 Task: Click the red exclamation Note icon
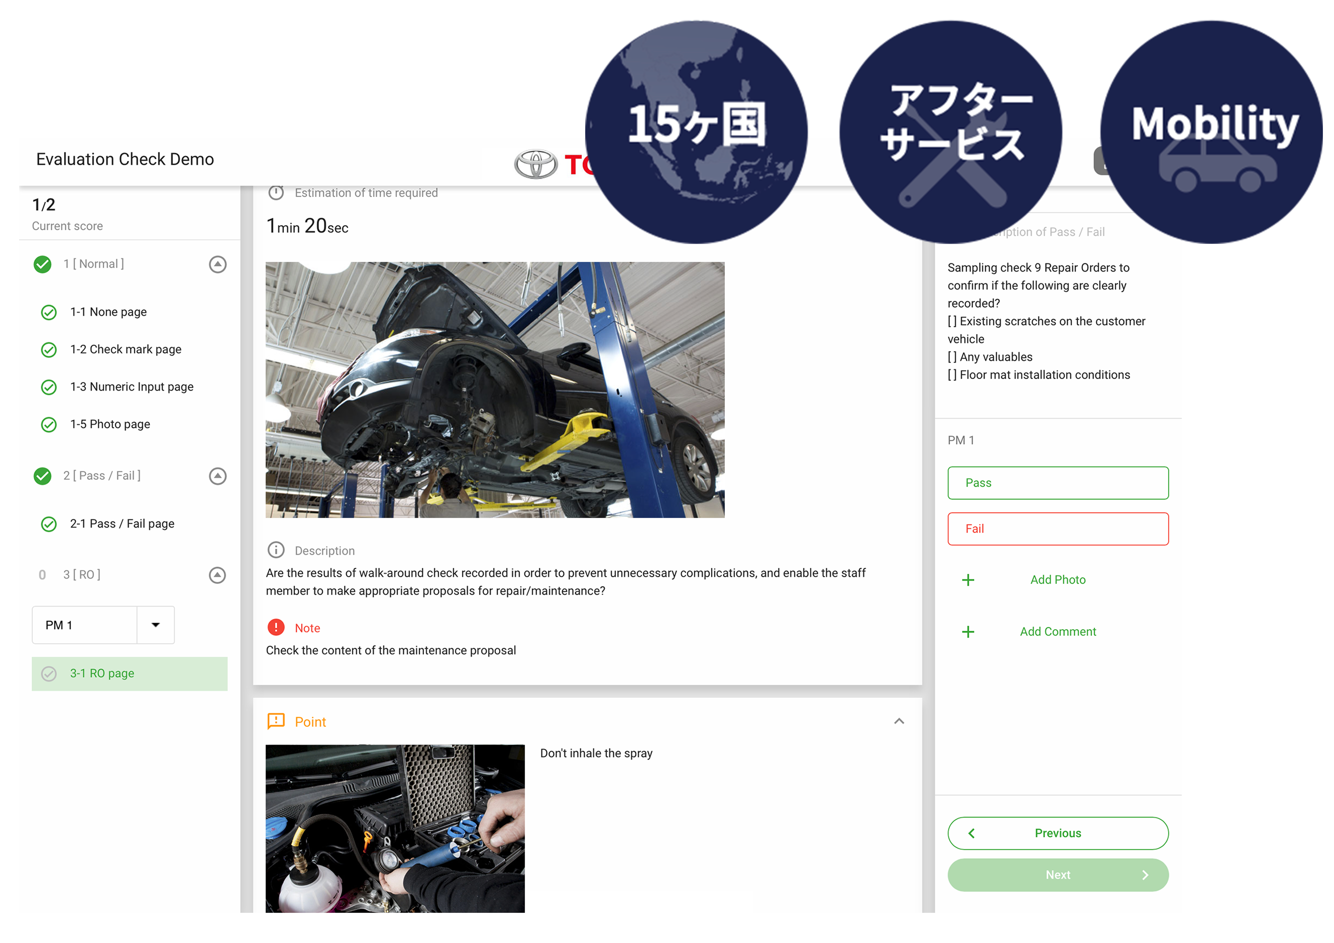pos(276,627)
